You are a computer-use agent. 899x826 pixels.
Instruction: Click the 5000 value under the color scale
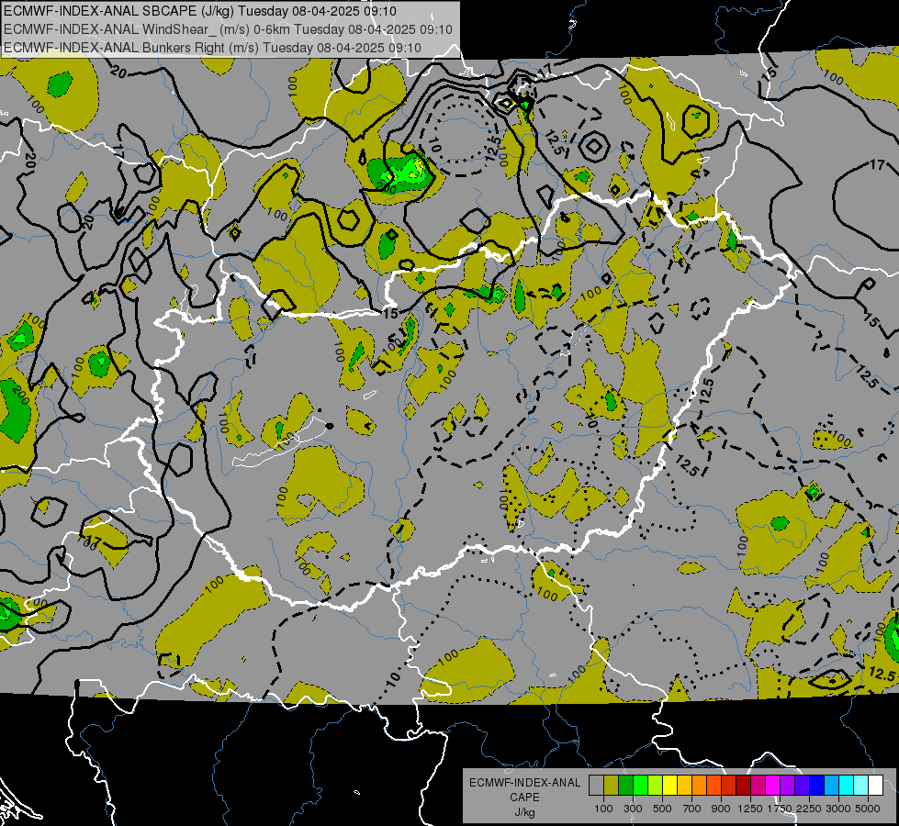click(868, 809)
